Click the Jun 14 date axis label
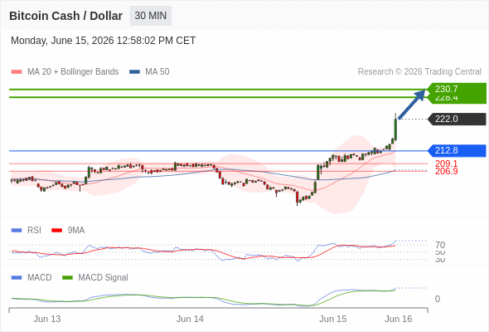This screenshot has width=489, height=332. click(x=190, y=319)
